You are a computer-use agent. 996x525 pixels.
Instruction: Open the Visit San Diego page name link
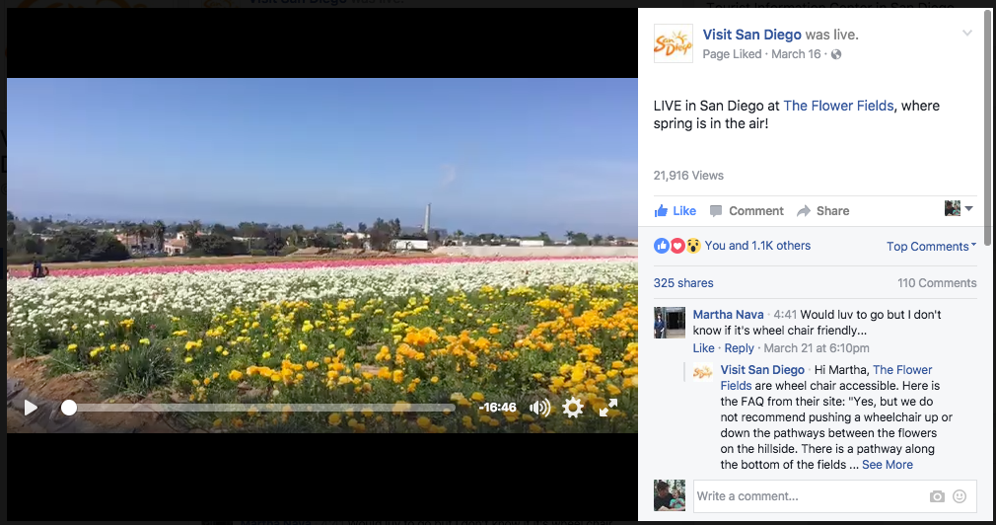(751, 35)
